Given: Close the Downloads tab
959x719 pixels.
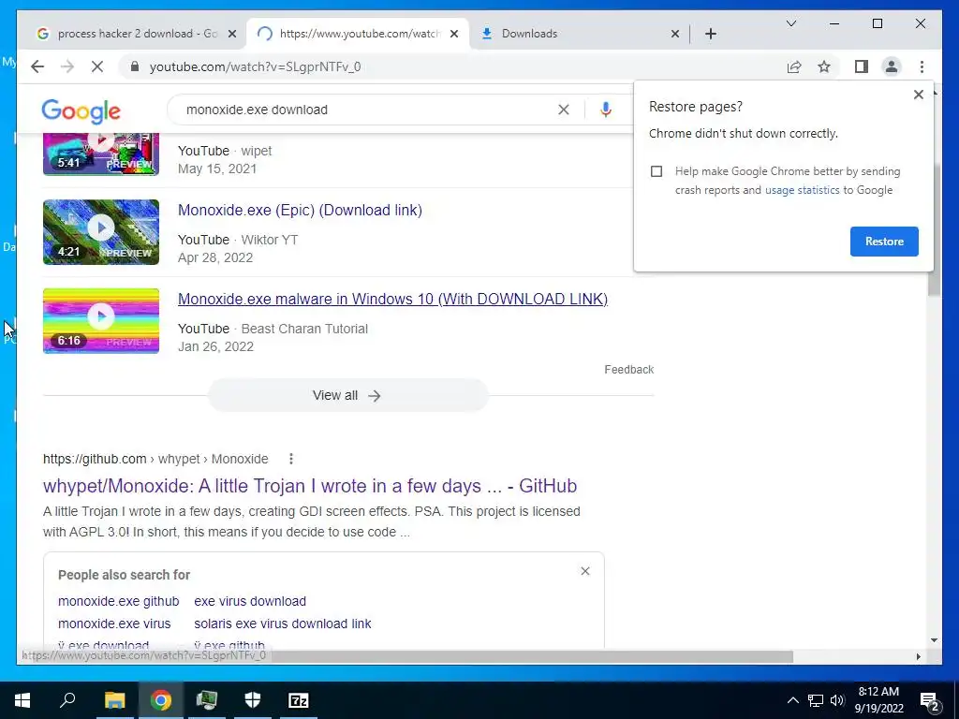Looking at the screenshot, I should click(674, 34).
